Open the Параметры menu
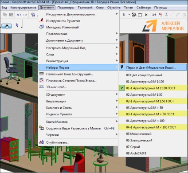188x173 pixels. [66, 8]
